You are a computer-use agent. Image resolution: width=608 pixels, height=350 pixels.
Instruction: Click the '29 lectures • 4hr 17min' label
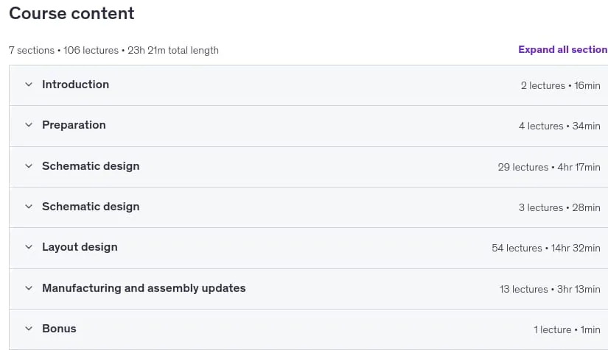point(549,167)
